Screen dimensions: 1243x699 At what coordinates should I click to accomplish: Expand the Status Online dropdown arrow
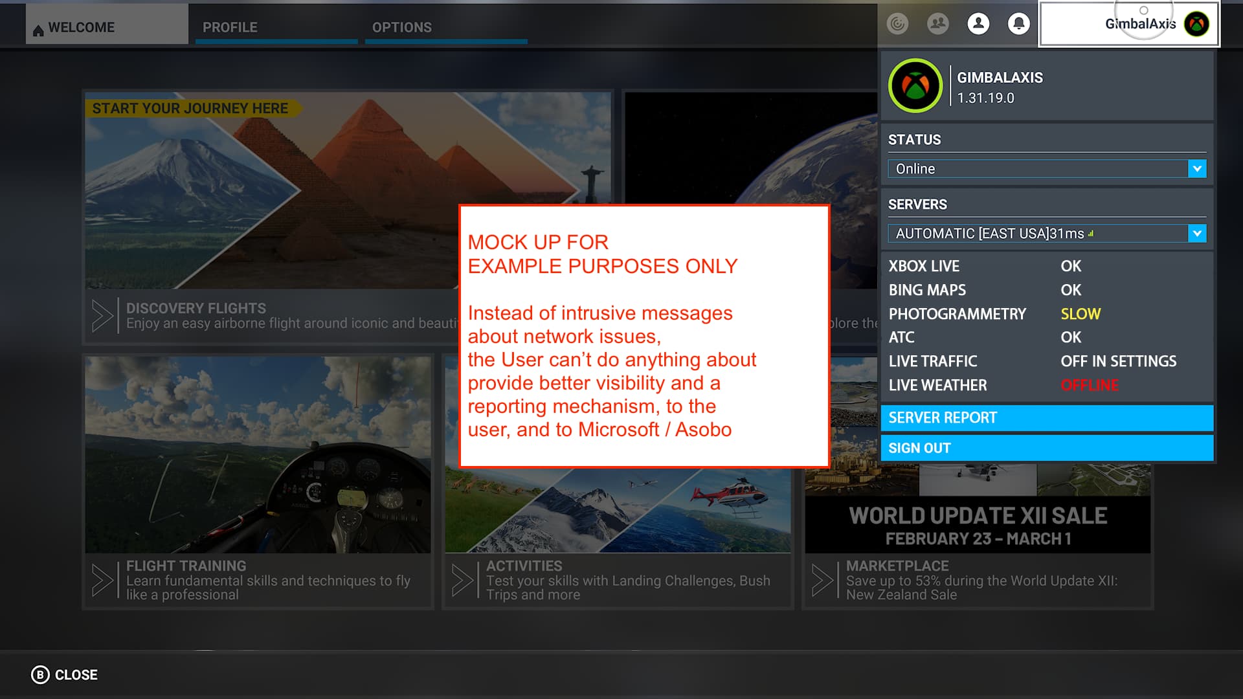1197,169
